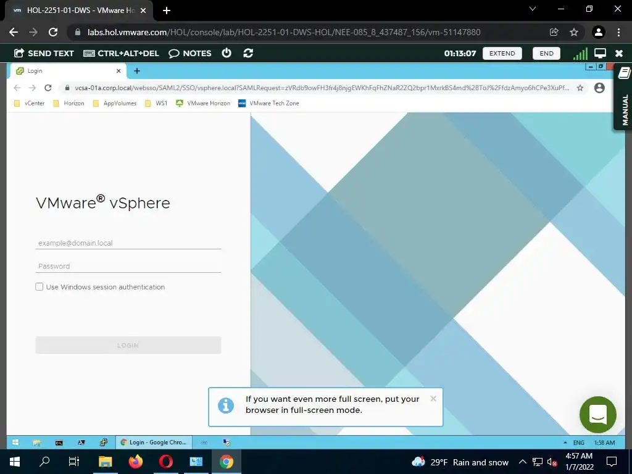
Task: Click the refresh console icon beside power
Action: (248, 53)
